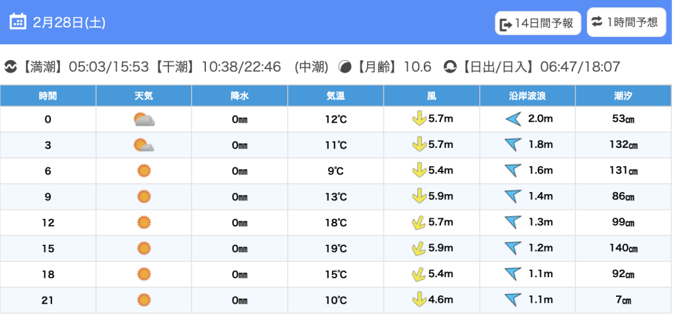Select the 140cm tide value cell
This screenshot has width=676, height=314.
point(623,248)
